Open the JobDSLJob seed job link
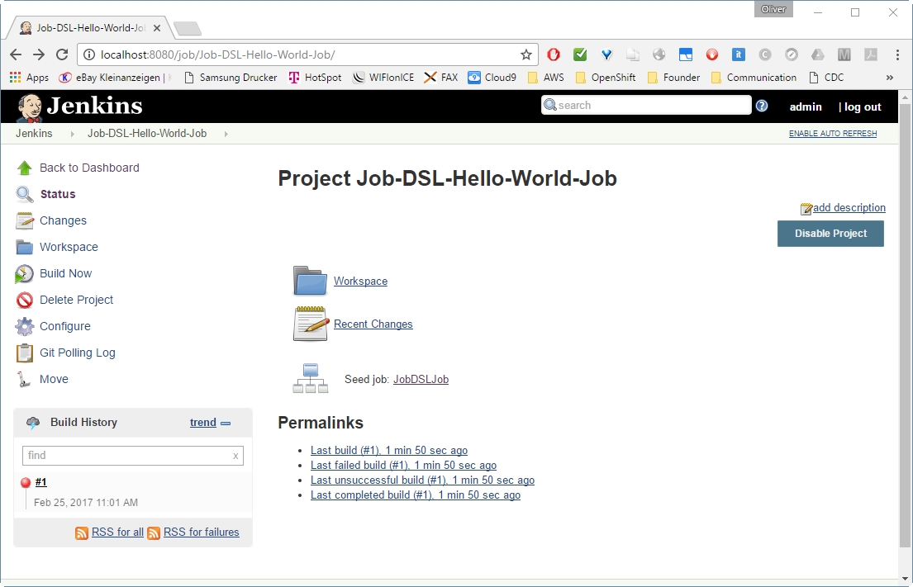Screen dimensions: 913x587 click(421, 380)
